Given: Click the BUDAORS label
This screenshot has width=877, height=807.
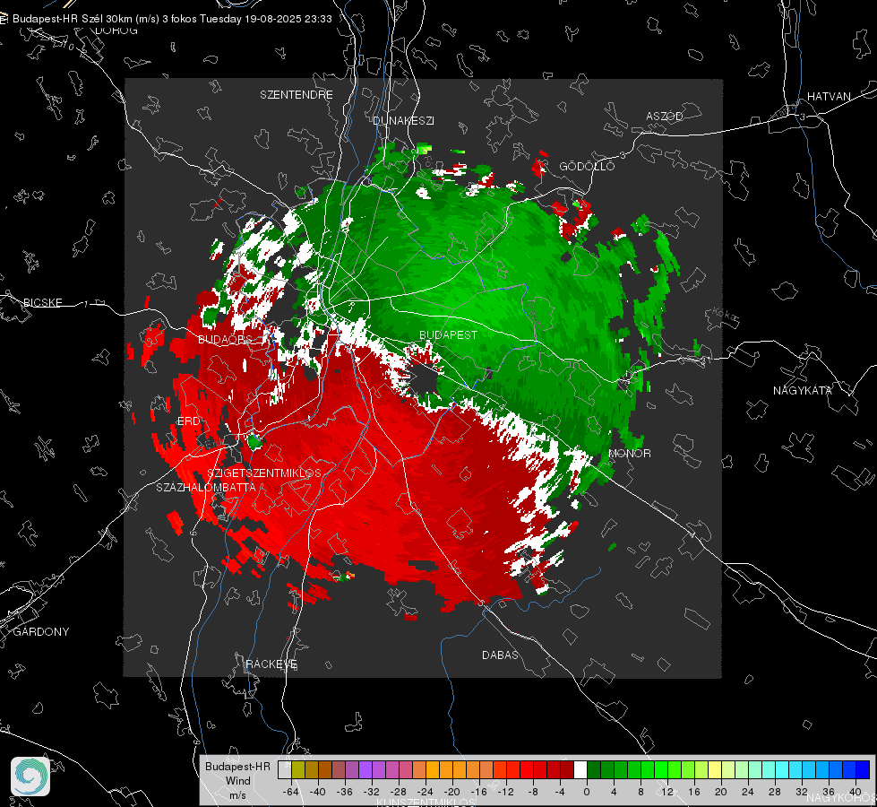Looking at the screenshot, I should point(224,339).
